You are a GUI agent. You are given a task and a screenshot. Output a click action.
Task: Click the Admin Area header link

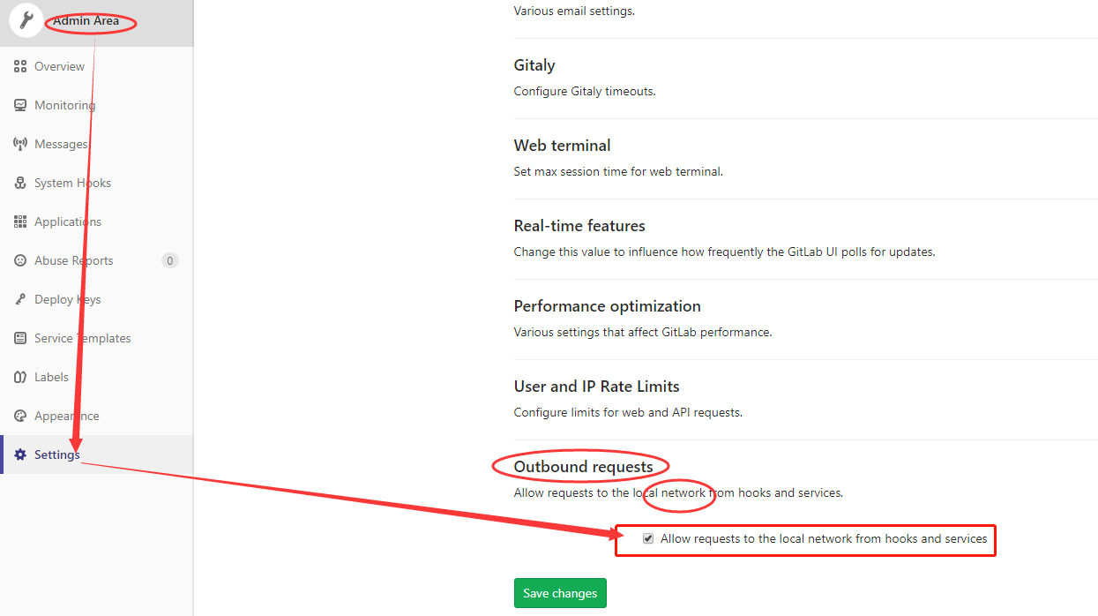tap(86, 21)
